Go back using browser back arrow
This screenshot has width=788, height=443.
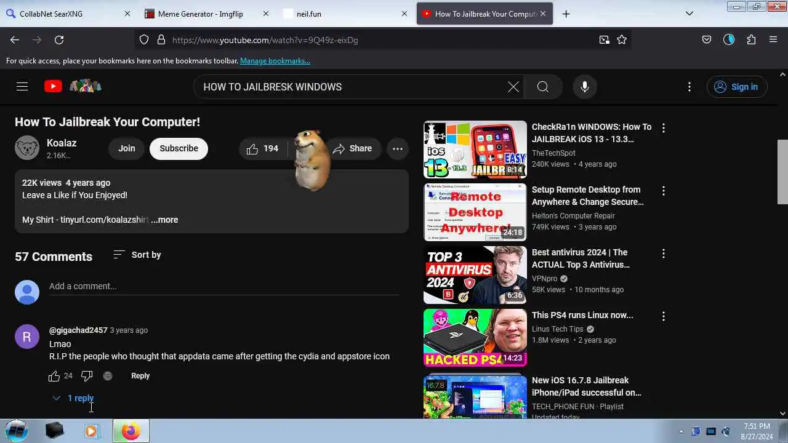15,40
